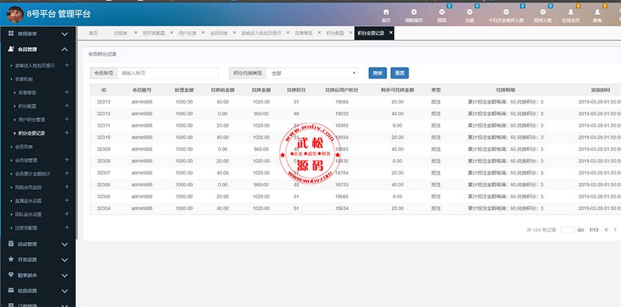Close the 预开奖配置 tab

tap(172, 33)
